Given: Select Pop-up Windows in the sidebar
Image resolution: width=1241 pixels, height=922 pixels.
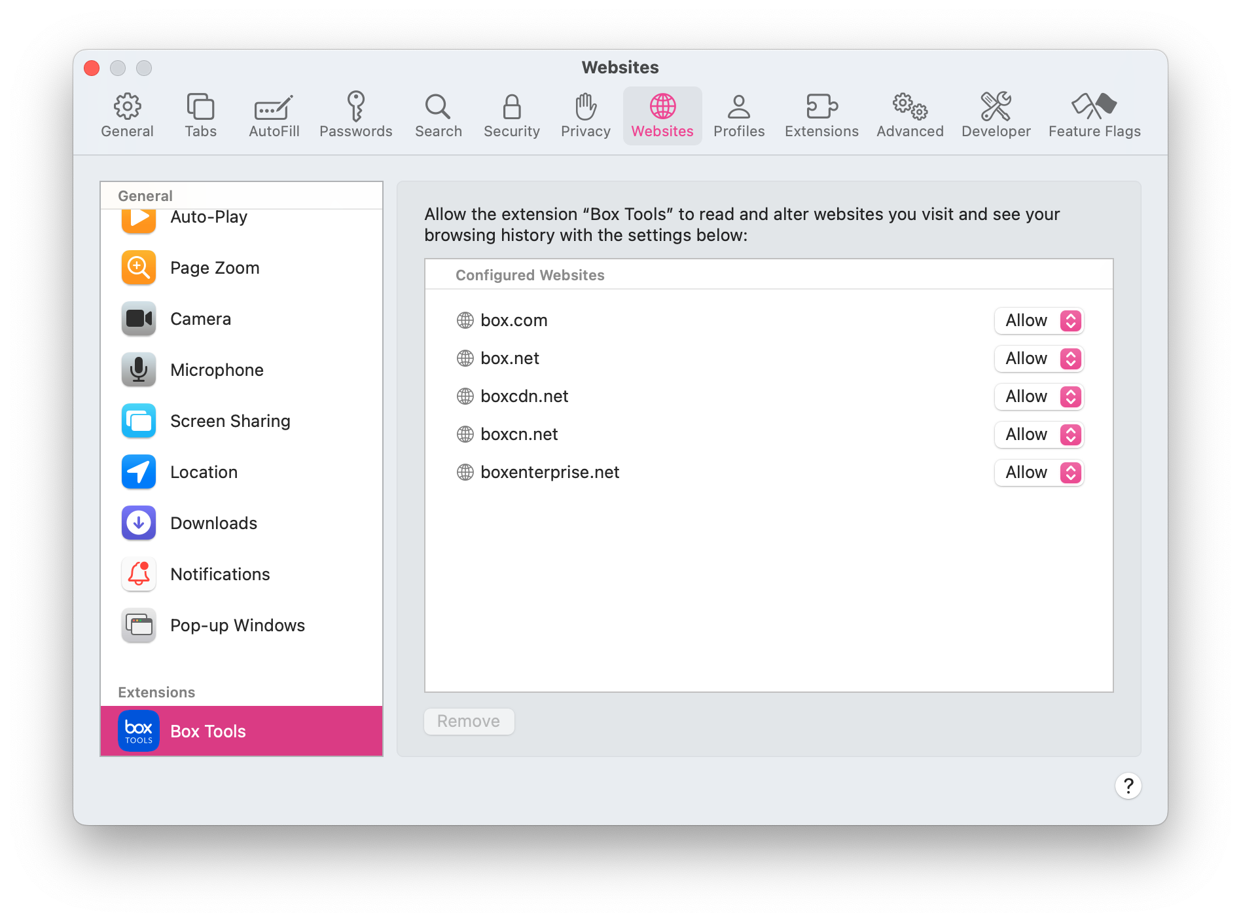Looking at the screenshot, I should coord(237,625).
